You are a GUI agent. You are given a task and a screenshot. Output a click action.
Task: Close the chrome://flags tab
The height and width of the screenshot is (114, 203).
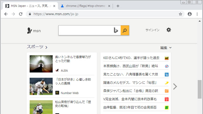point(109,6)
